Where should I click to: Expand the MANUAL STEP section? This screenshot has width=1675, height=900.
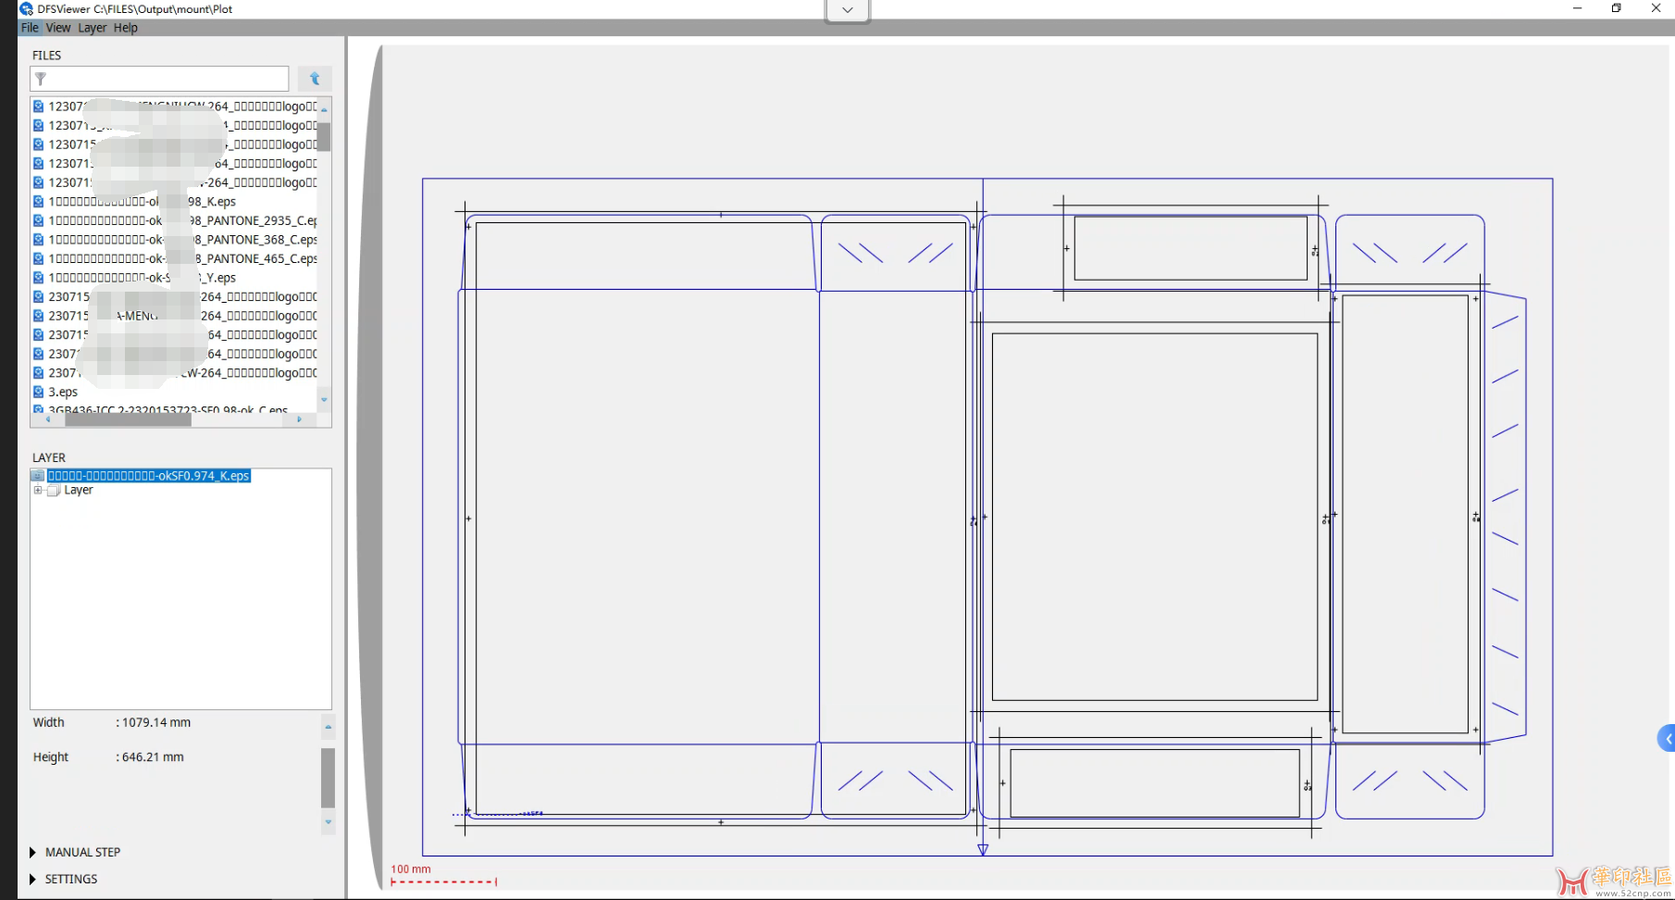click(33, 852)
